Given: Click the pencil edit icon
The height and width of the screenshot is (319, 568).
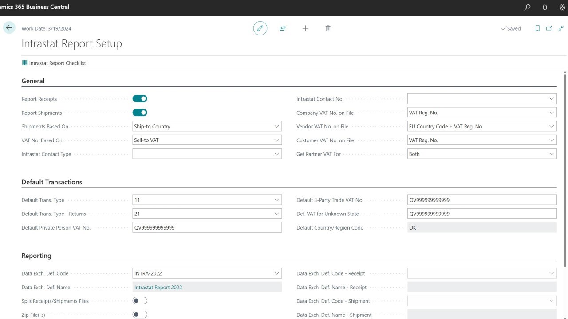Looking at the screenshot, I should [260, 28].
